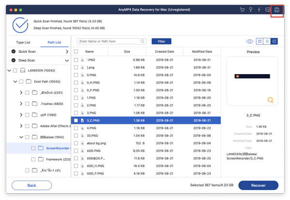The width and height of the screenshot is (290, 200).
Task: Expand the folder with 1260 items
Action: (21, 115)
